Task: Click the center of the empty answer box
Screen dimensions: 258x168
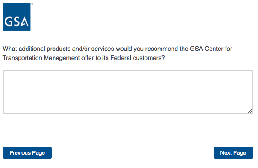Action: (128, 92)
